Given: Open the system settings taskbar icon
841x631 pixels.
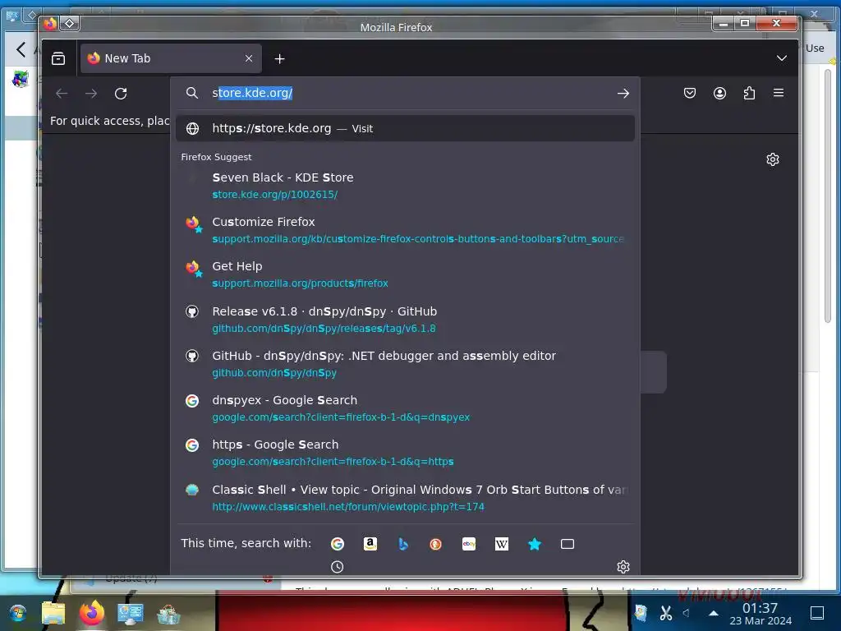Looking at the screenshot, I should [131, 613].
